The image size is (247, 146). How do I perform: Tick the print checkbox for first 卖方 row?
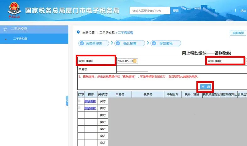point(79,108)
